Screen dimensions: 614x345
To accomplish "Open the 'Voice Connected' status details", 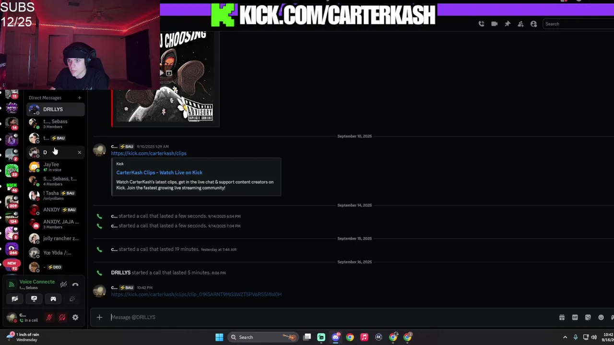I will click(x=37, y=282).
